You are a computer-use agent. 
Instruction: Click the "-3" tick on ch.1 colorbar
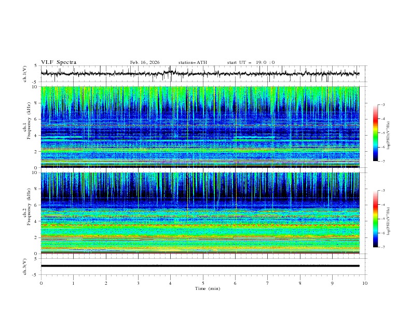(x=383, y=104)
